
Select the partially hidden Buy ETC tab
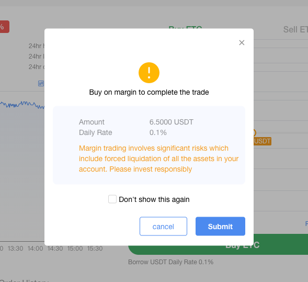point(185,27)
